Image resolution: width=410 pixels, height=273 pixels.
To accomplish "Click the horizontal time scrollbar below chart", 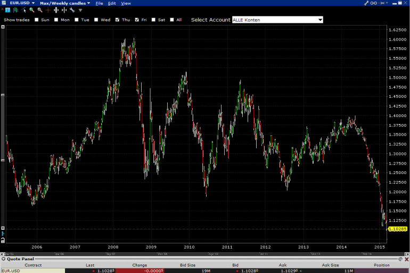I will pyautogui.click(x=205, y=254).
